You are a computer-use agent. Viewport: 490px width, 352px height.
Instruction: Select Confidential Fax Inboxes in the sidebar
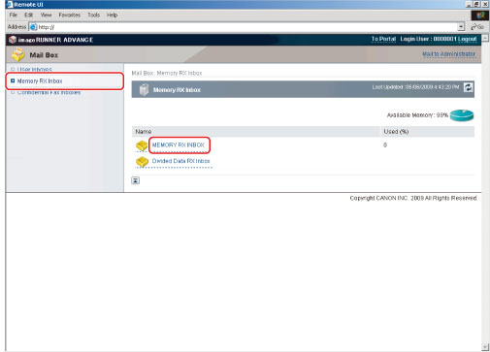click(x=49, y=92)
